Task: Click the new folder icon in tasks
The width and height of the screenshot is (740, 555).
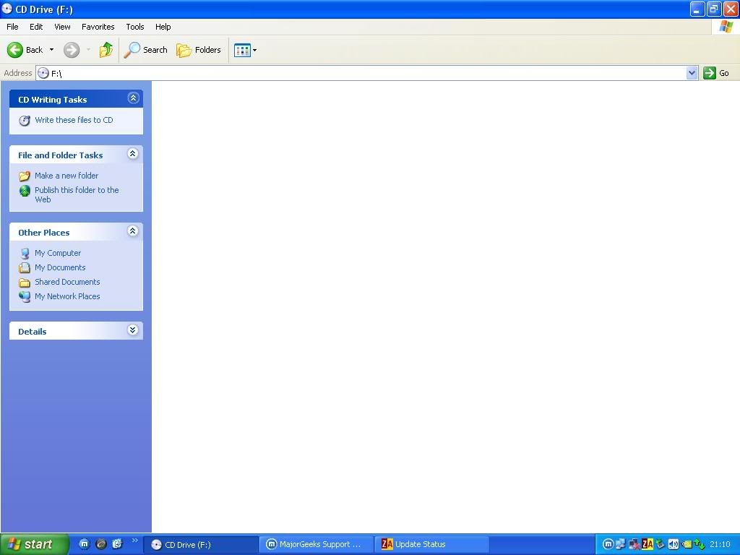Action: (25, 176)
